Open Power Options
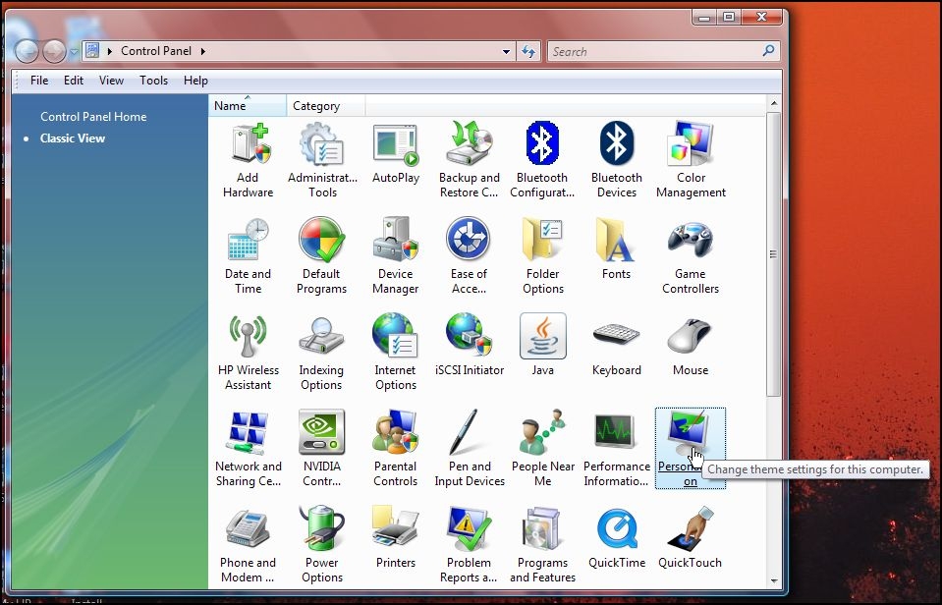942x605 pixels. coord(321,545)
